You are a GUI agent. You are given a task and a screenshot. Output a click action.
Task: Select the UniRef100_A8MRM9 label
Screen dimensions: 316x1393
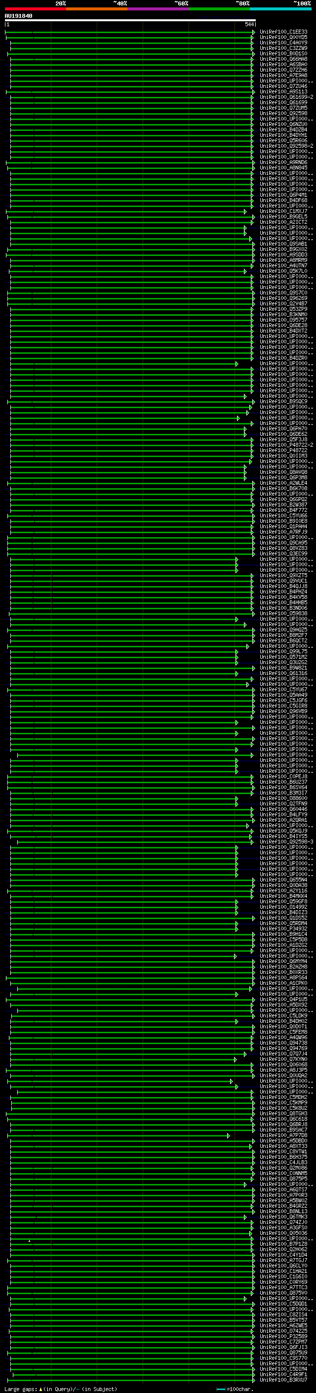click(x=283, y=260)
